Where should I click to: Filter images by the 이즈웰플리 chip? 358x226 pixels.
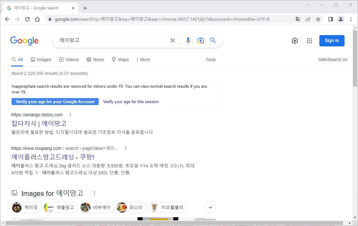coord(168,207)
